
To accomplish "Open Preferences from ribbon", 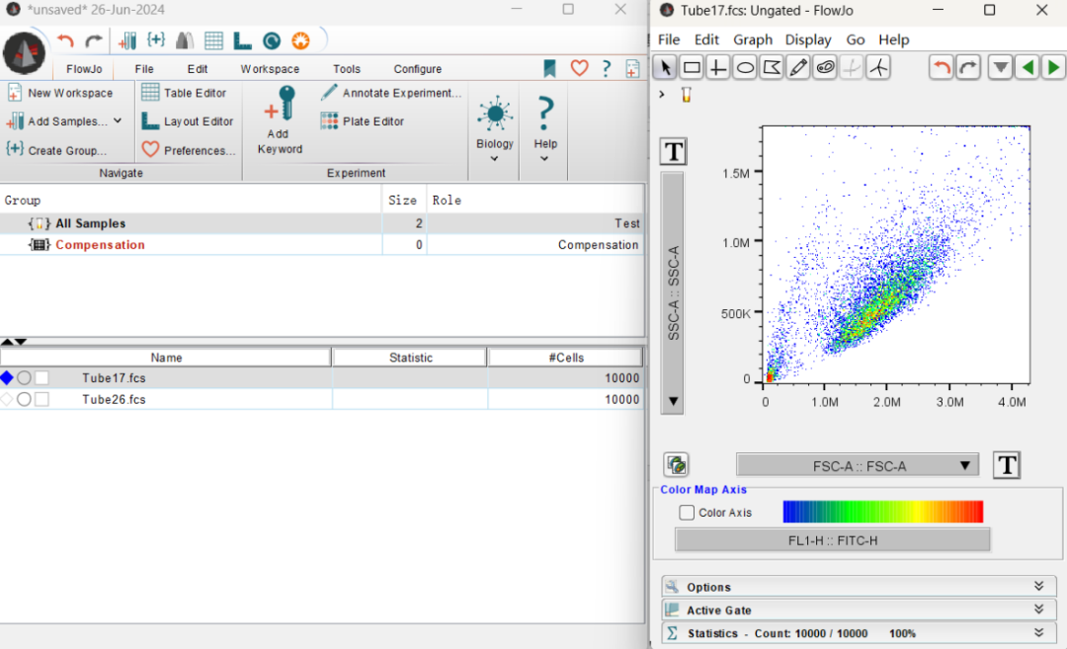I will (x=189, y=150).
